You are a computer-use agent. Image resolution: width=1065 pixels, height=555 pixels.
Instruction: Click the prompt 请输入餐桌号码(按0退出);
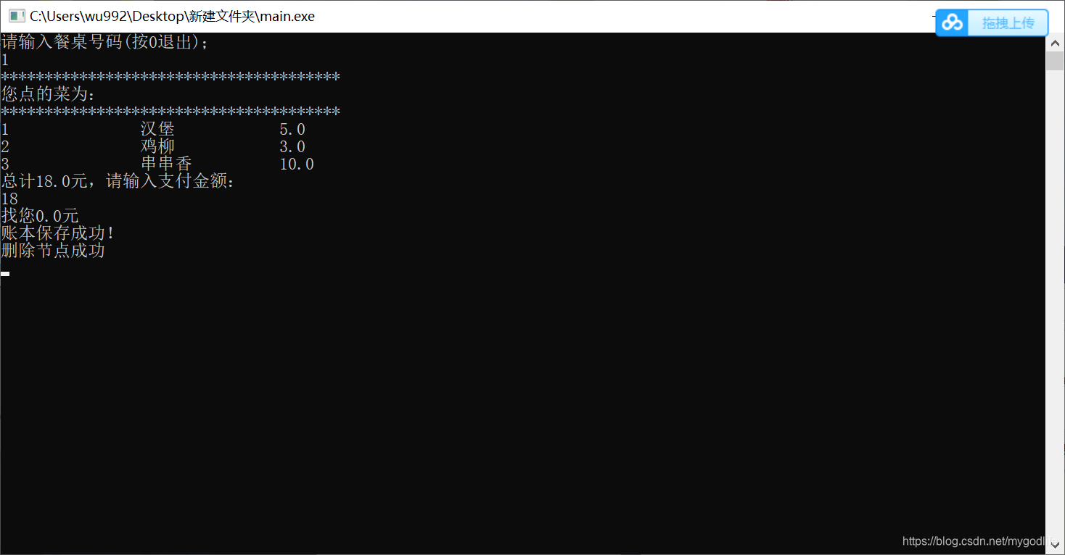[x=105, y=42]
